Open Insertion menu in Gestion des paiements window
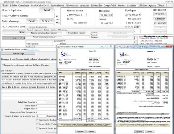The width and height of the screenshot is (174, 134). pos(54,30)
